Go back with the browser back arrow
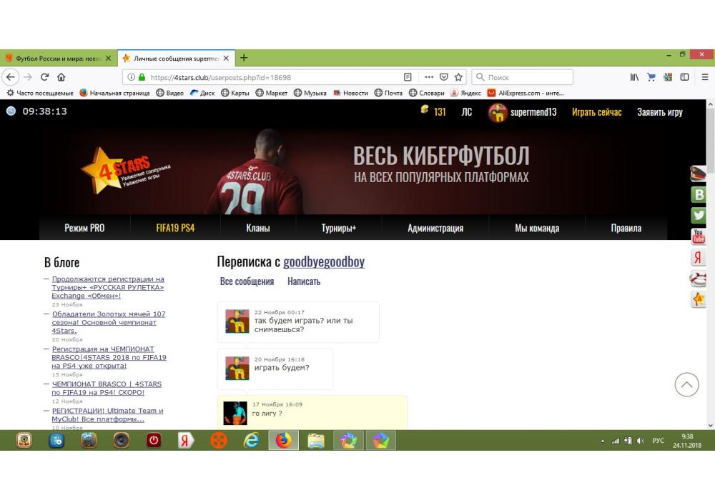This screenshot has width=715, height=500. (11, 77)
